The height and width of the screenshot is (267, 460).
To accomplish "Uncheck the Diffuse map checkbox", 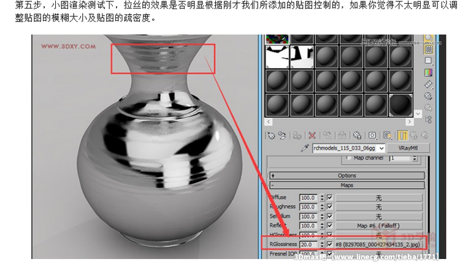I will click(x=330, y=198).
